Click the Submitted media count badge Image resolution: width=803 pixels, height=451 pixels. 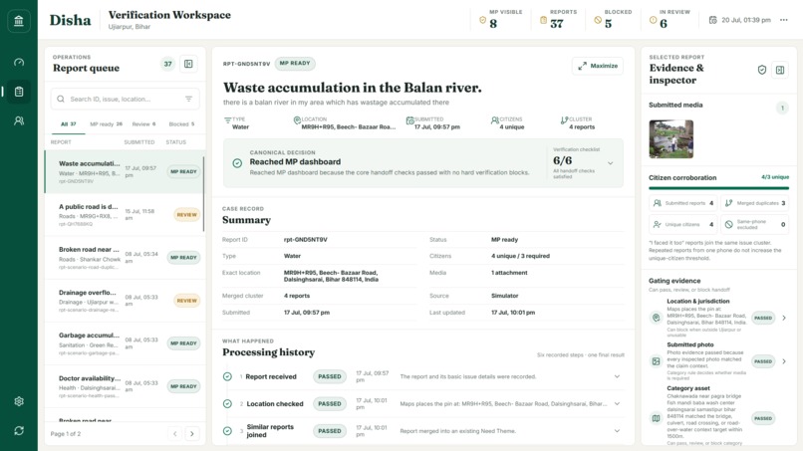pos(782,108)
